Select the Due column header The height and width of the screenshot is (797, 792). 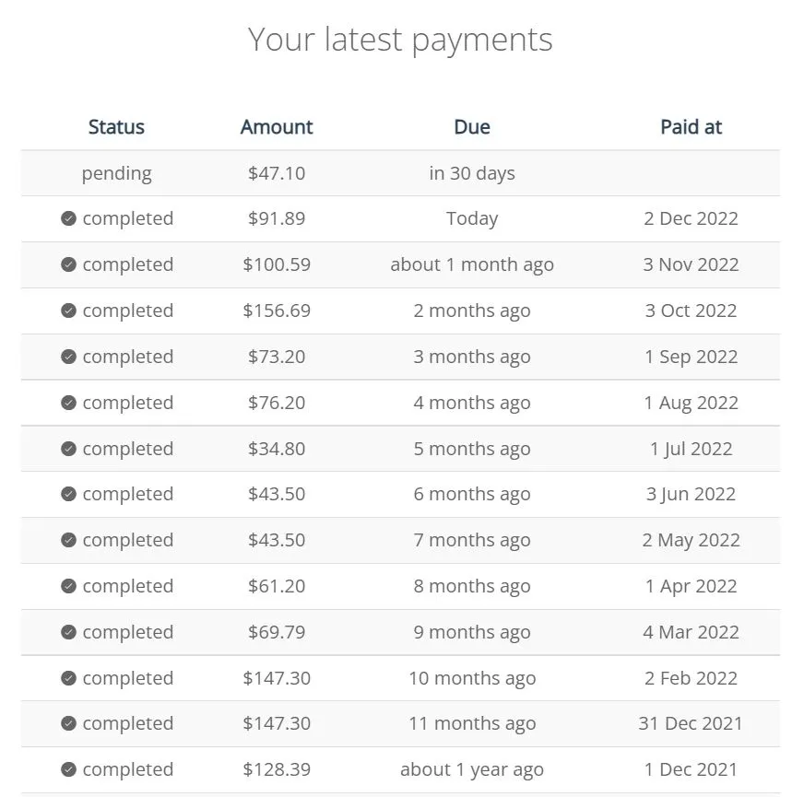[x=472, y=127]
